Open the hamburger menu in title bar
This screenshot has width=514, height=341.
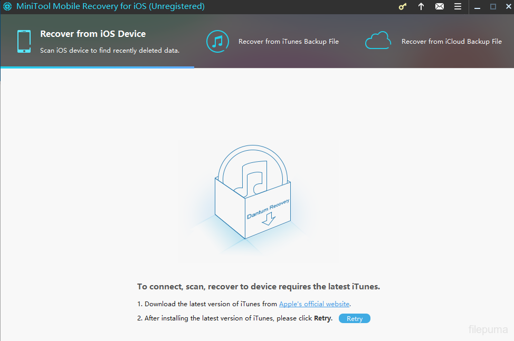pos(458,7)
